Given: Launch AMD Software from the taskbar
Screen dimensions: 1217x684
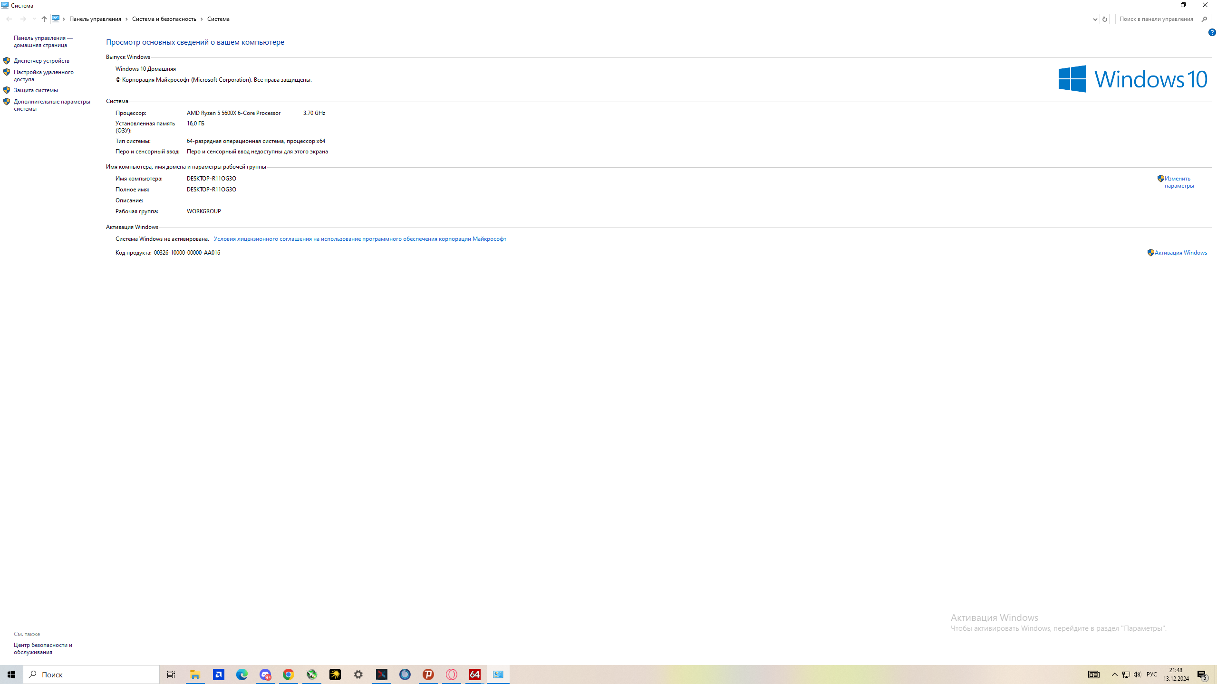Looking at the screenshot, I should 219,674.
